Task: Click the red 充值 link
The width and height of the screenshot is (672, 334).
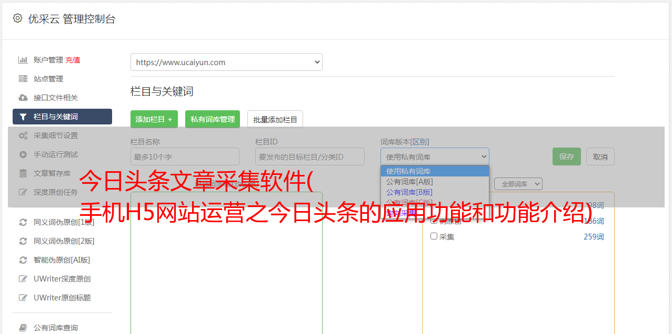Action: 73,60
